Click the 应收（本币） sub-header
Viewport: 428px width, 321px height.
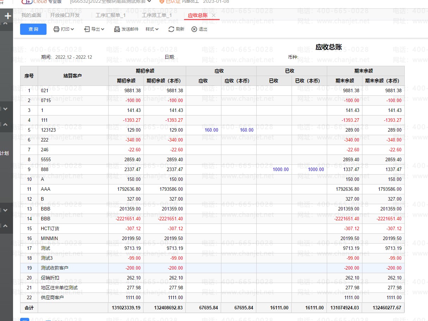click(x=239, y=81)
